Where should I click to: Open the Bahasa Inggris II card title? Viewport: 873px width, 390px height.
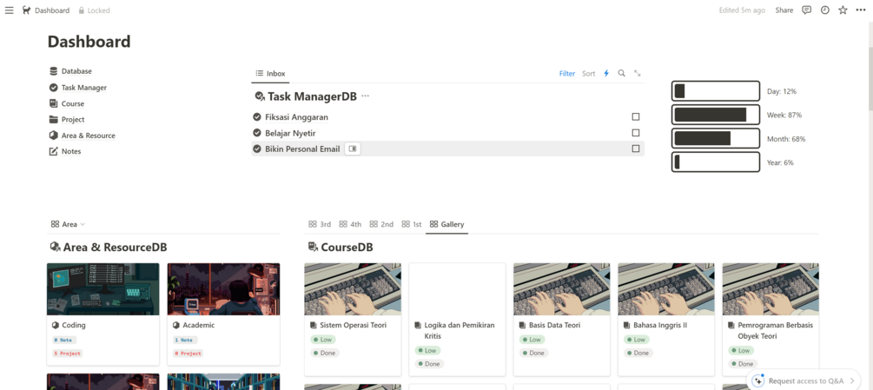point(660,325)
